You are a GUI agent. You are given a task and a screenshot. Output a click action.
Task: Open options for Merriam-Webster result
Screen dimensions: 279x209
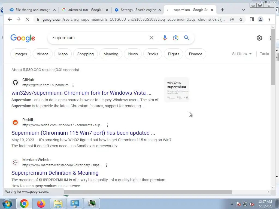(107, 165)
